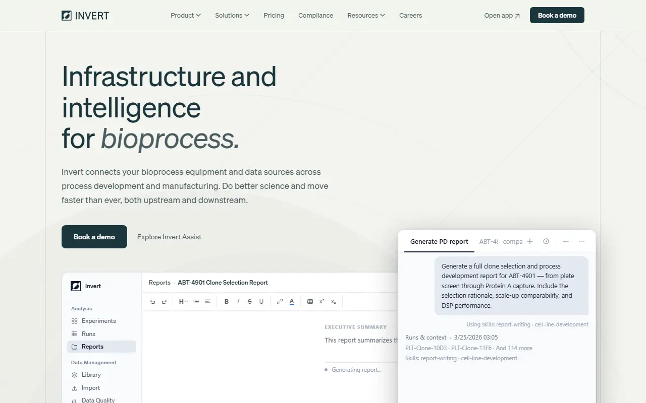Click the Reports folder icon in the sidebar
Image resolution: width=646 pixels, height=403 pixels.
point(75,347)
